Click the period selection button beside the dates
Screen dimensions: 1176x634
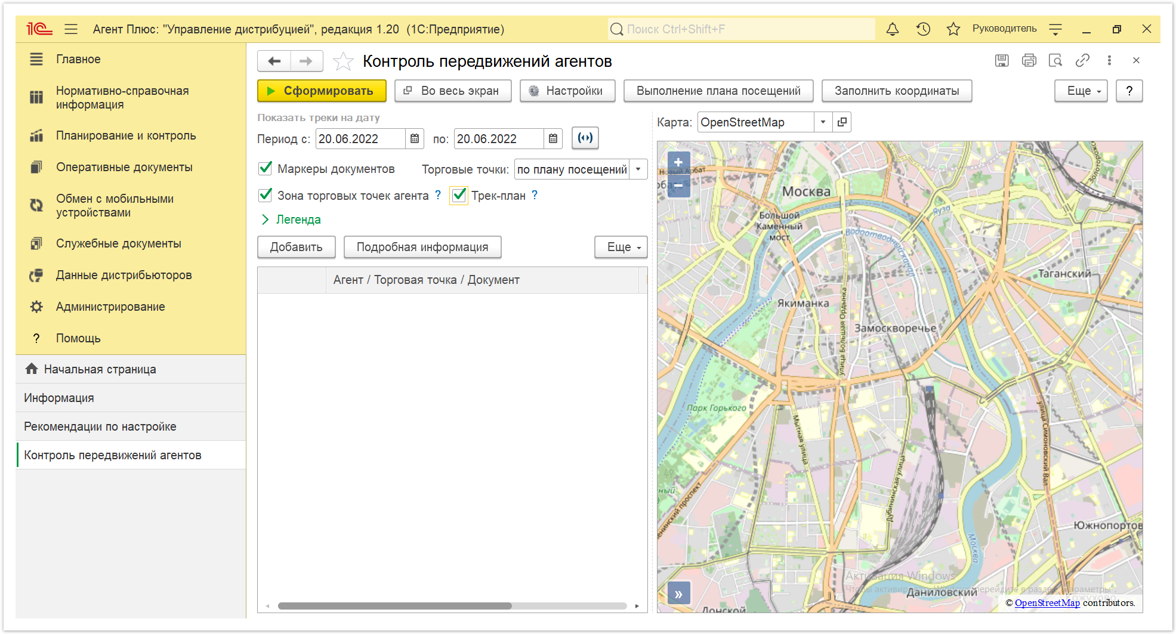[585, 138]
